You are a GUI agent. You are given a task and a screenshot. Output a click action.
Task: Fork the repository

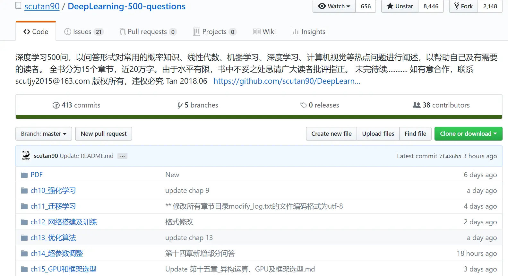[463, 6]
